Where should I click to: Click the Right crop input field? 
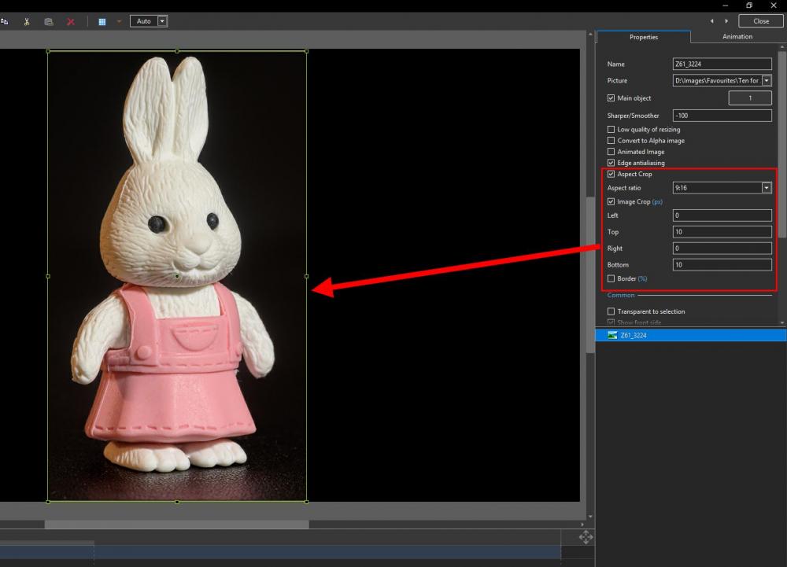click(722, 249)
